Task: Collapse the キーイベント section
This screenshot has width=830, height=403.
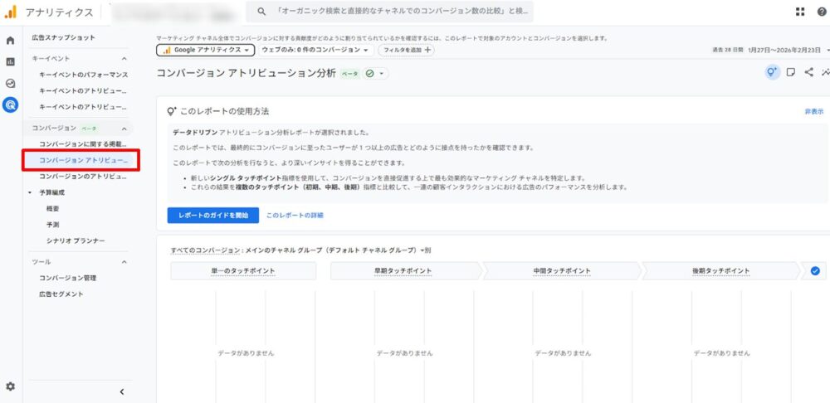Action: (124, 59)
